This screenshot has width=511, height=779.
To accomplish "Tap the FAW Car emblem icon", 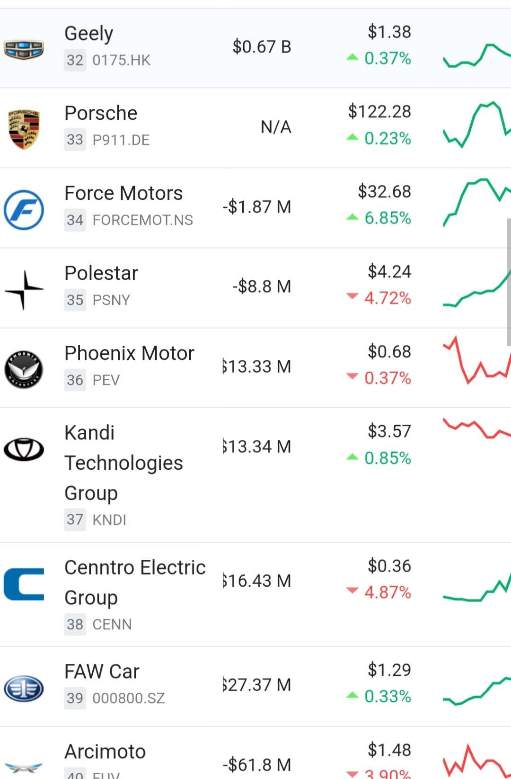I will 24,688.
